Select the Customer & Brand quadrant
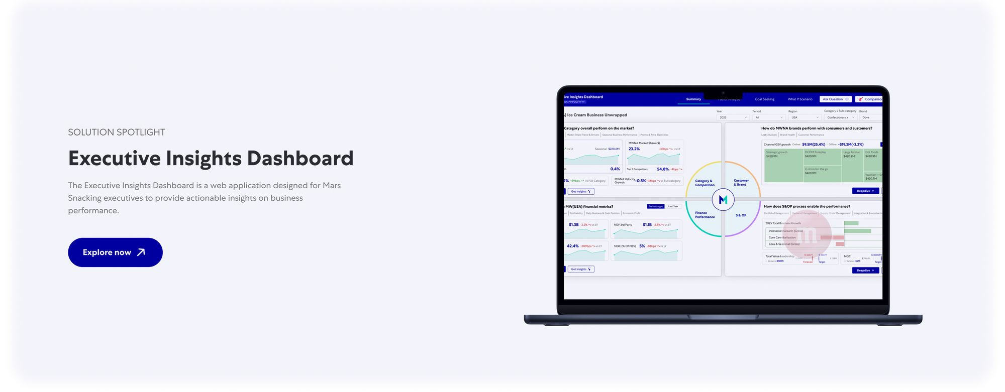Image resolution: width=1005 pixels, height=392 pixels. pos(741,183)
